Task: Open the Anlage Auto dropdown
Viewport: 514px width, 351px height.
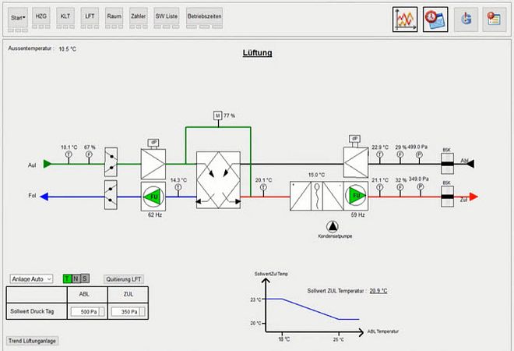Action: pyautogui.click(x=31, y=278)
